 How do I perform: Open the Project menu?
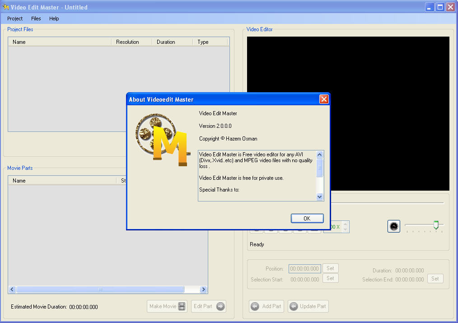14,19
